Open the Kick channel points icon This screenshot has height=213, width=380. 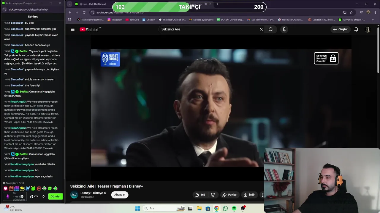point(34,196)
